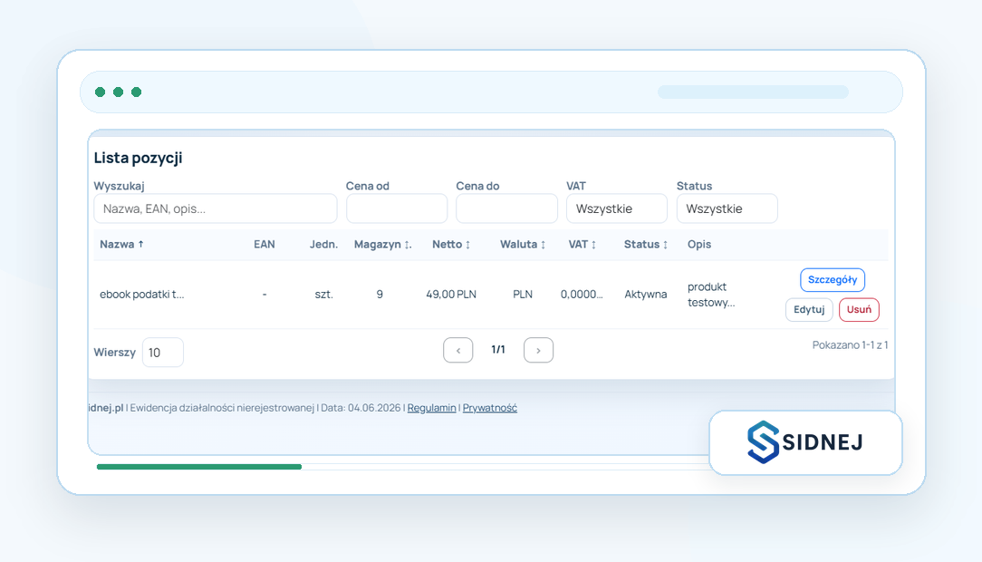Click the Lista pozycji heading
This screenshot has width=982, height=562.
point(138,158)
